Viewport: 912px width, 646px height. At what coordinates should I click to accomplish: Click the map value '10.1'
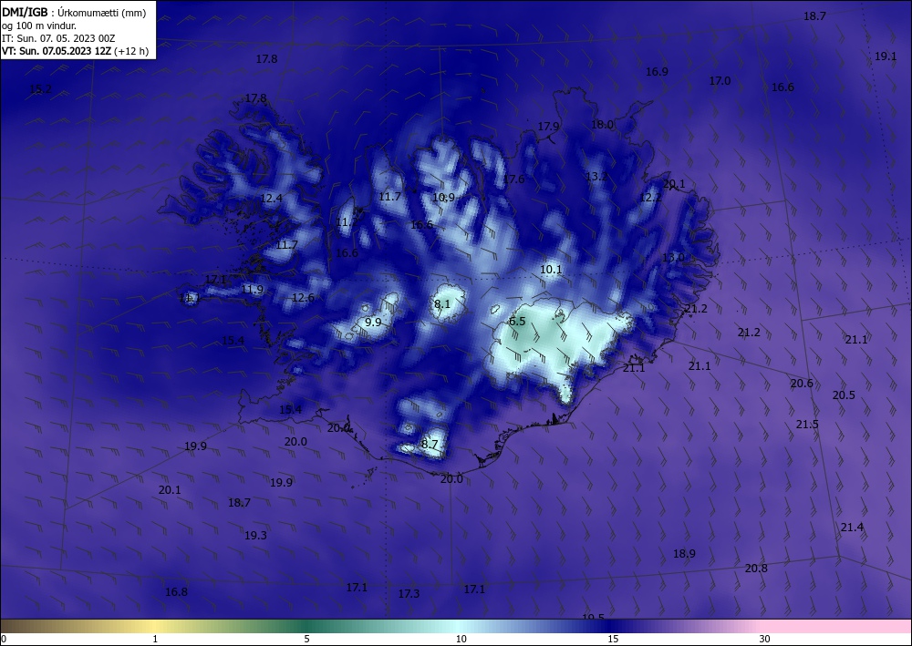(551, 270)
